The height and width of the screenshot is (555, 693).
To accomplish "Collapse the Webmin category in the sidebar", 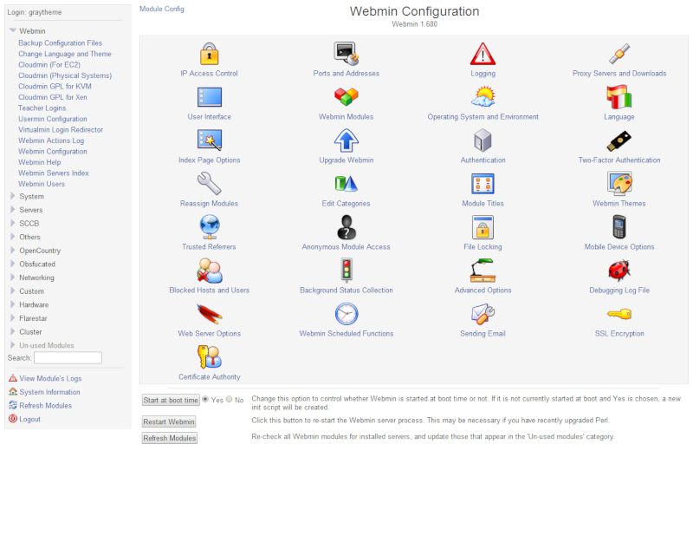I will (x=13, y=30).
